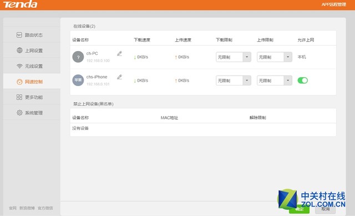The height and width of the screenshot is (216, 355).
Task: Open 上网设置 menu item
Action: coord(32,51)
